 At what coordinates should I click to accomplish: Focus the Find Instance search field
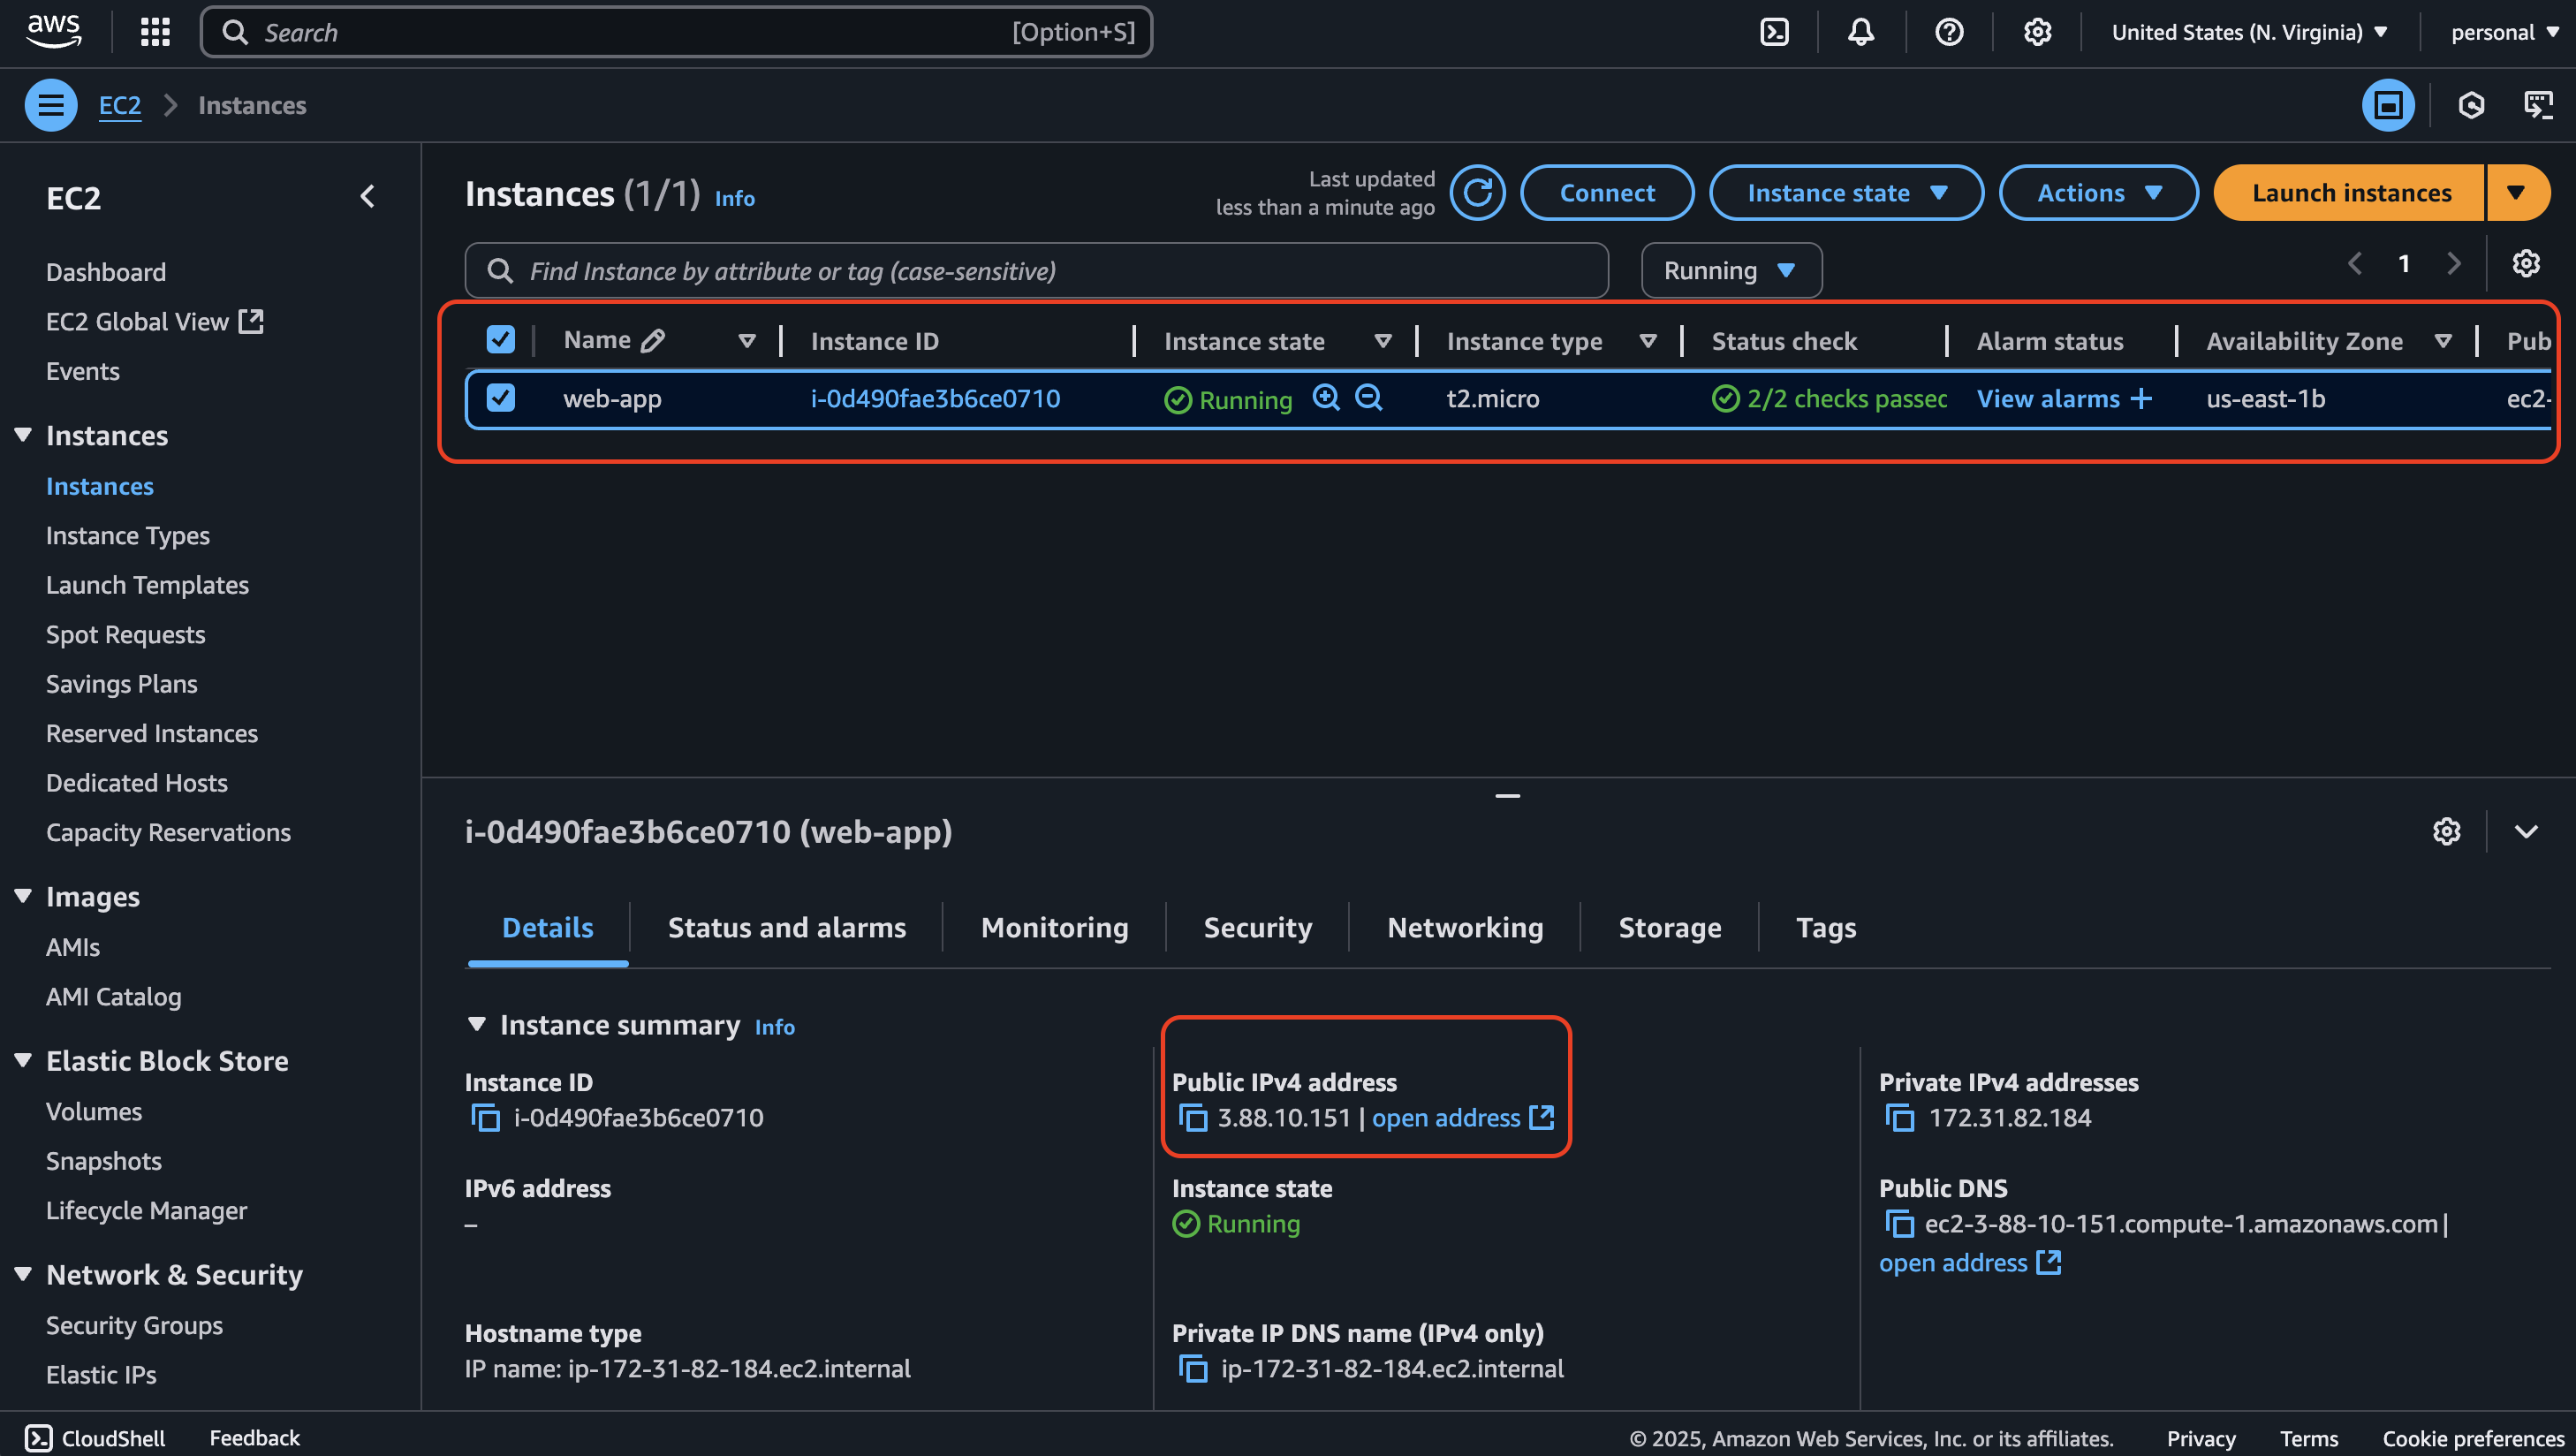(1036, 270)
